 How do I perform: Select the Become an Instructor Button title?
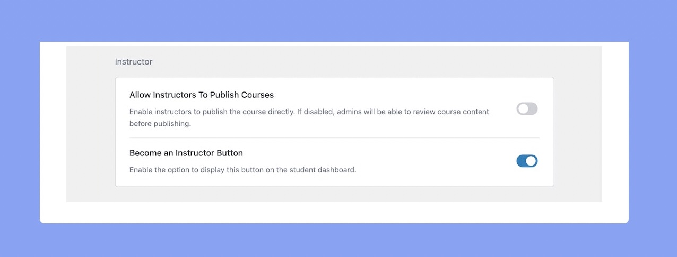point(186,153)
